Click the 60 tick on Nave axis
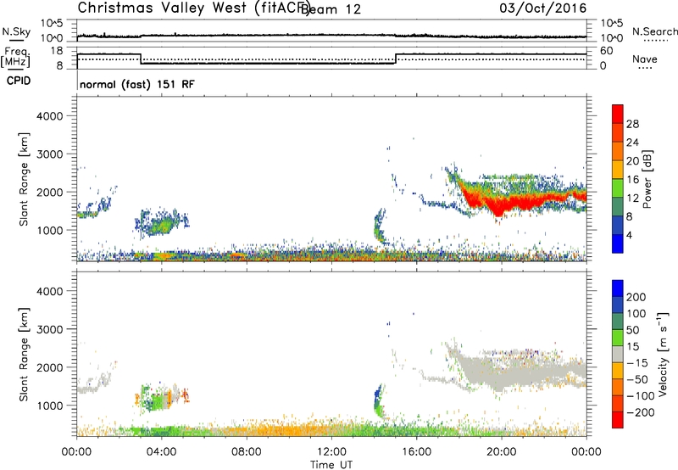 pos(607,51)
